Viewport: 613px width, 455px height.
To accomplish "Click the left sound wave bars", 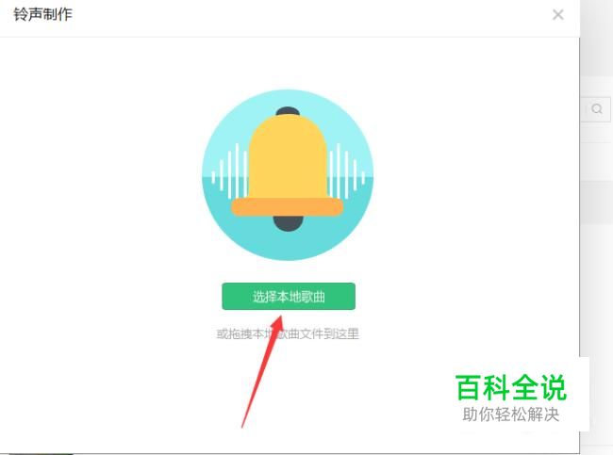I will [229, 171].
